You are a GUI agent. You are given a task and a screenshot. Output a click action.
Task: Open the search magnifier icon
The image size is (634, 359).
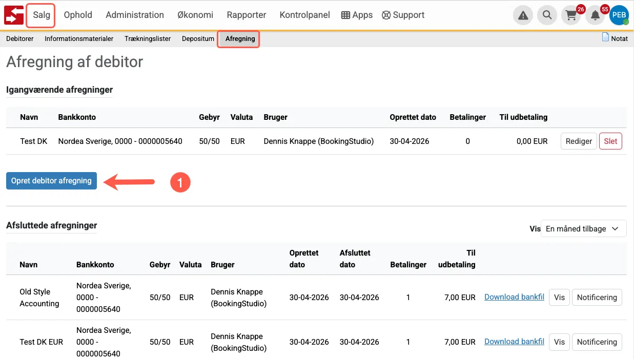pos(547,15)
